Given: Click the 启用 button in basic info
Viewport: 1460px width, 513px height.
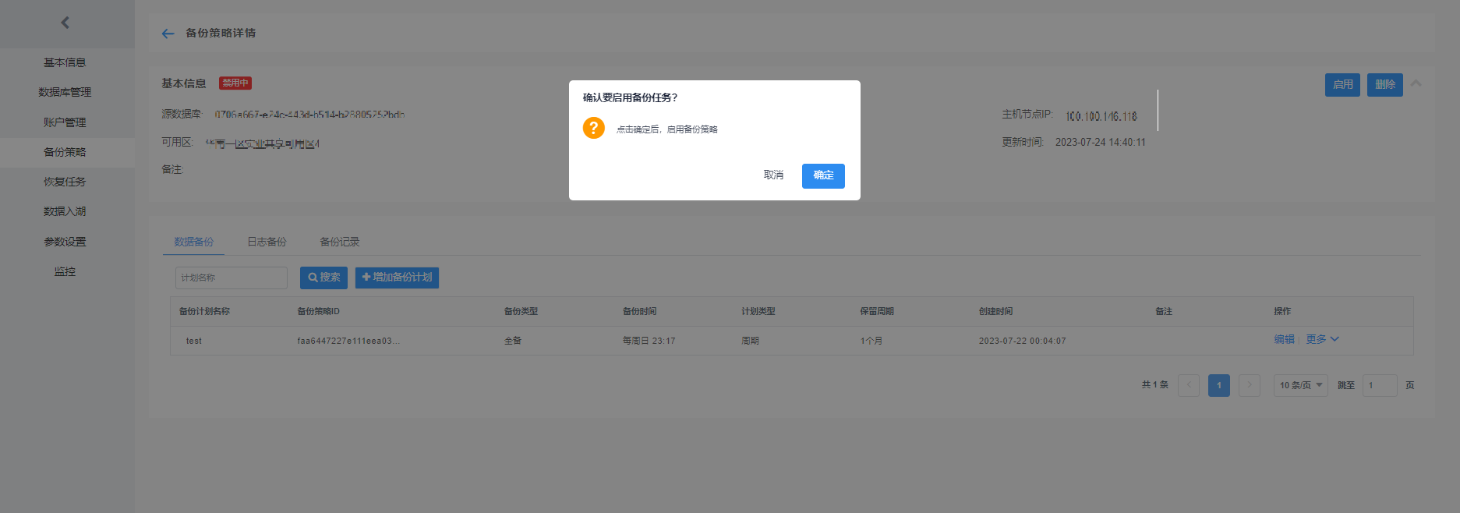Looking at the screenshot, I should (1342, 85).
